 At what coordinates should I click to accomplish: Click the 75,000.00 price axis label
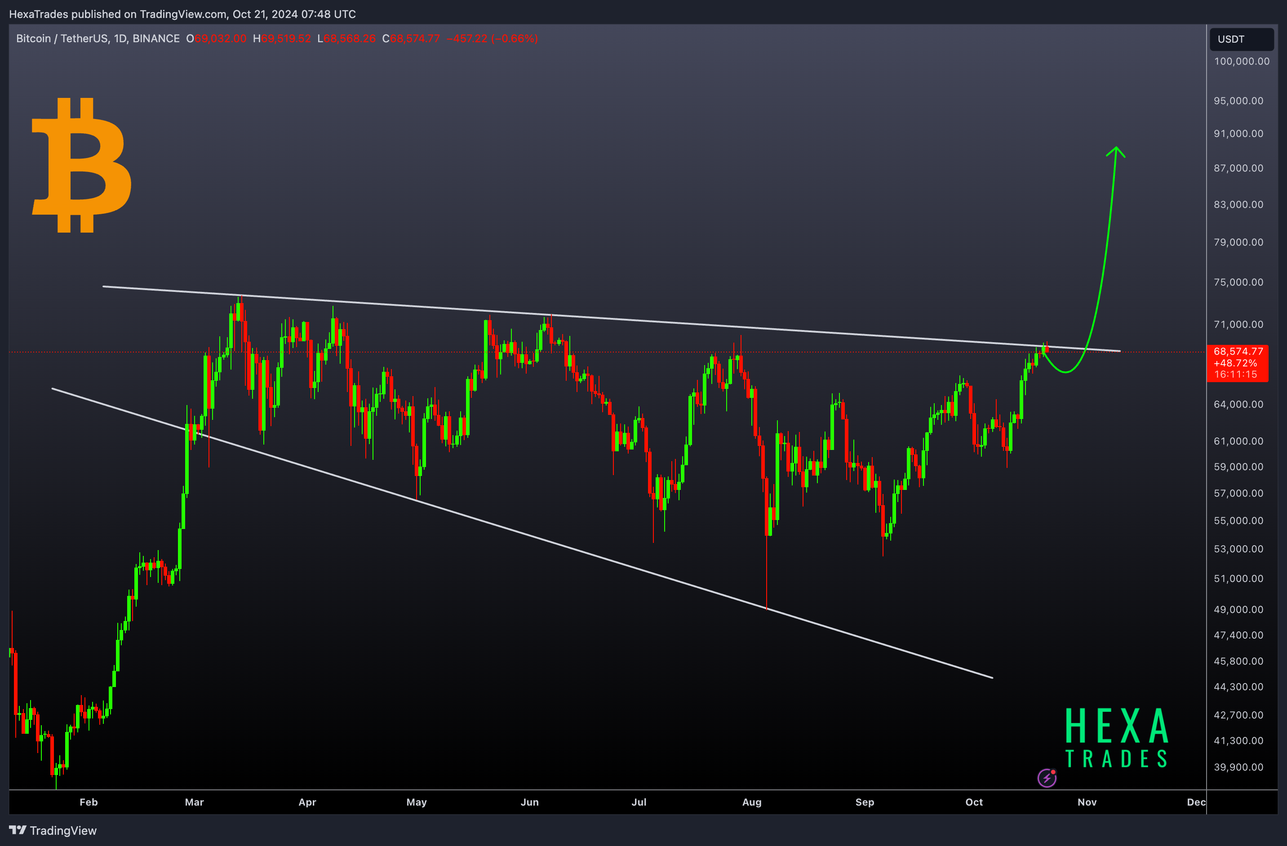(x=1238, y=282)
